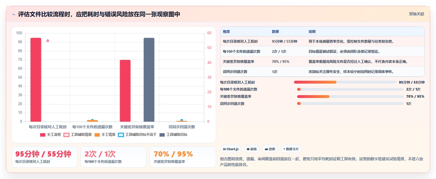Image resolution: width=436 pixels, height=179 pixels.
Task: Click the x-axis label 误同步回退次数
Action: pyautogui.click(x=182, y=127)
